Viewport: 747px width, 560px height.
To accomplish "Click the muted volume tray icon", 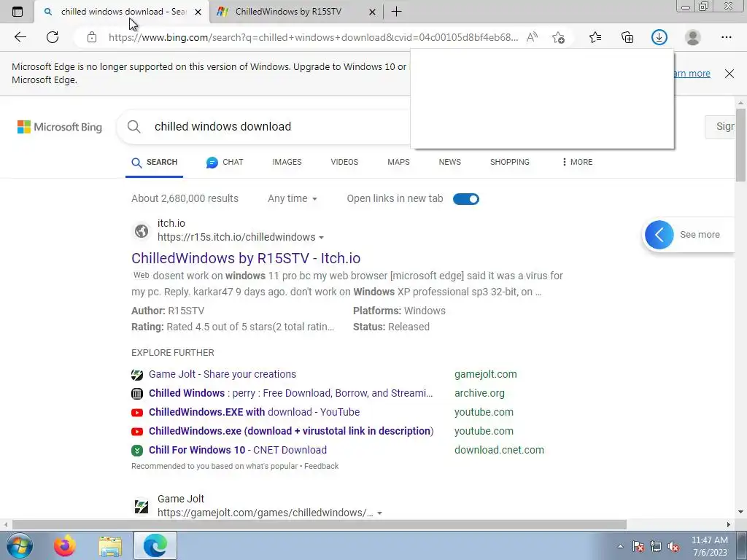I will [x=673, y=546].
